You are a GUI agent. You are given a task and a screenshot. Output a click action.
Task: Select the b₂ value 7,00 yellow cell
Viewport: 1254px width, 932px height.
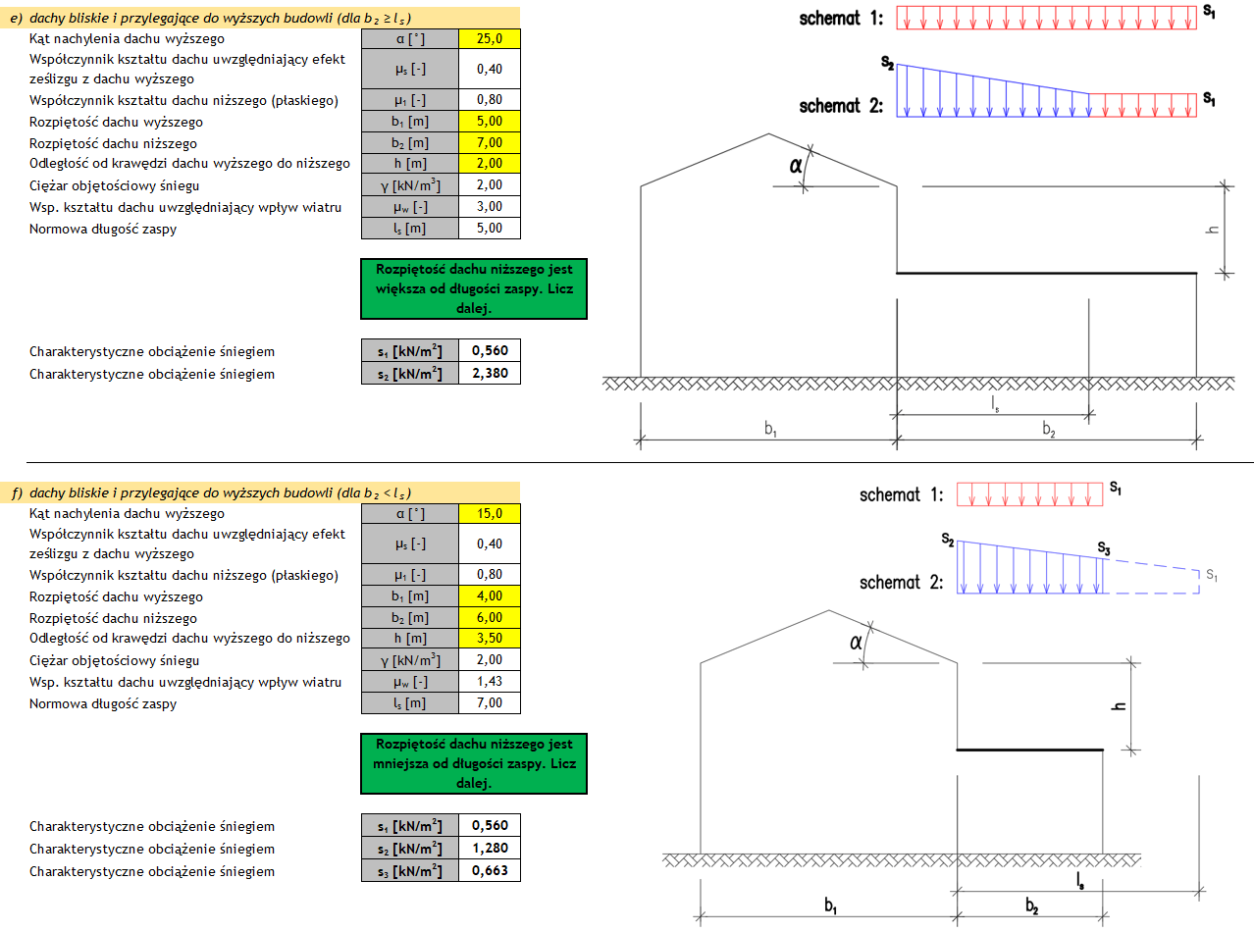pos(489,143)
